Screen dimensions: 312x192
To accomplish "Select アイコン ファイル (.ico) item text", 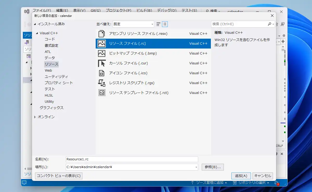I will pyautogui.click(x=128, y=73).
